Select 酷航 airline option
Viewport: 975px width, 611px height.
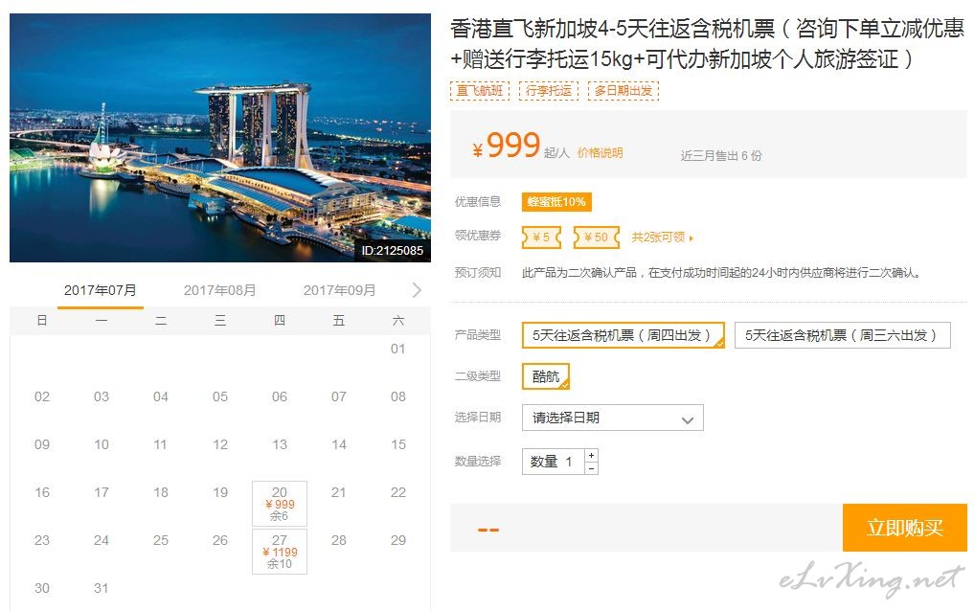click(x=545, y=376)
